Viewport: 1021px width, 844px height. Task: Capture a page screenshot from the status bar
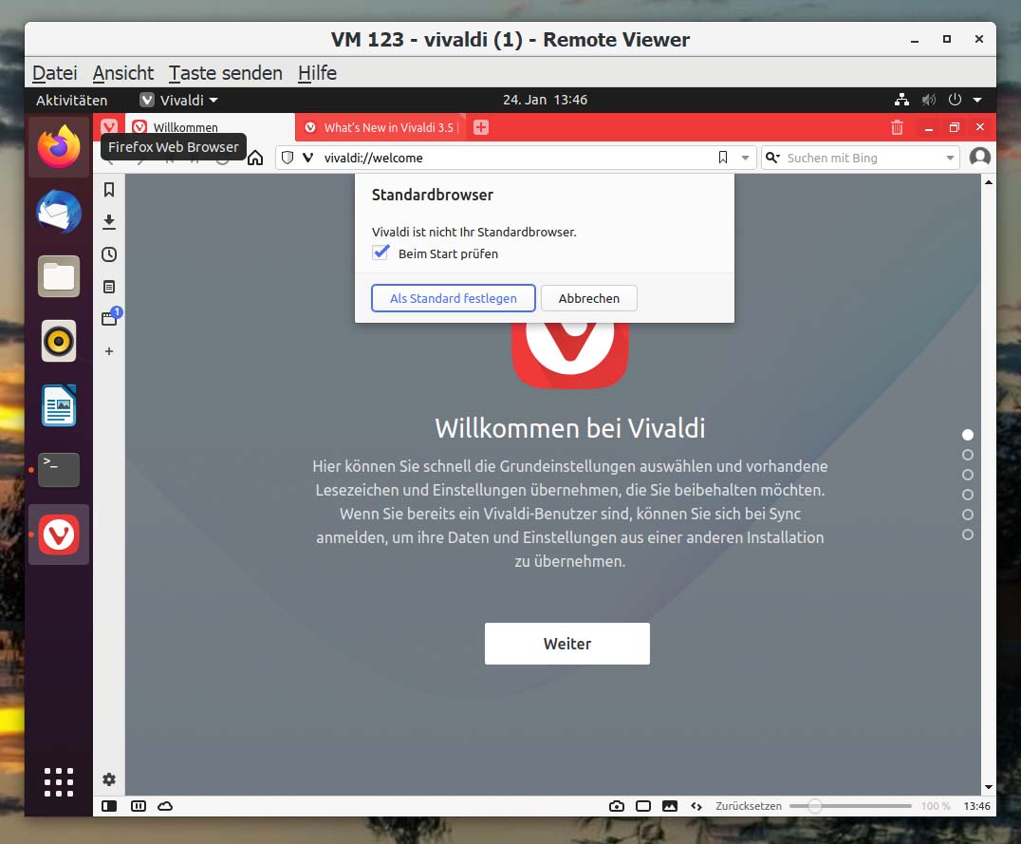coord(617,805)
